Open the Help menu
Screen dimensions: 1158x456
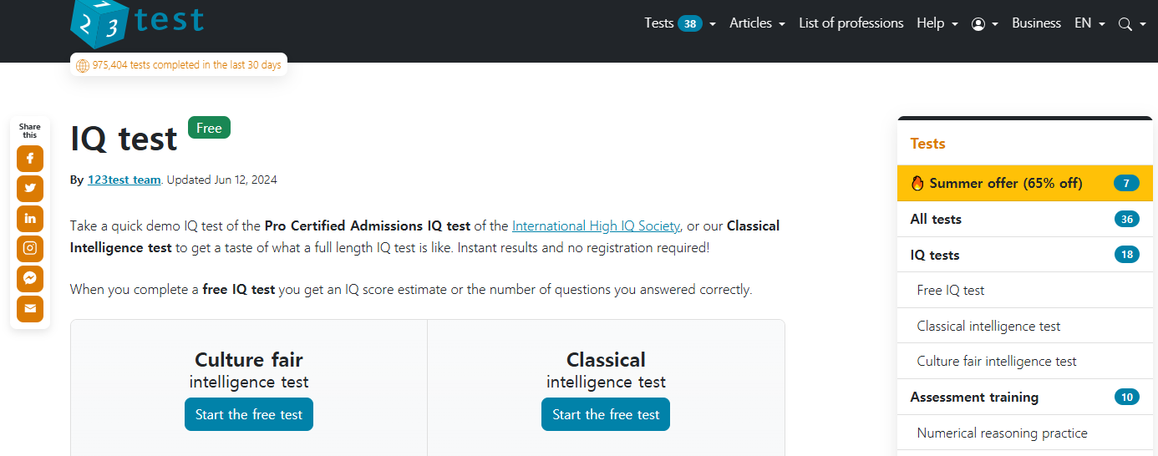pyautogui.click(x=937, y=23)
